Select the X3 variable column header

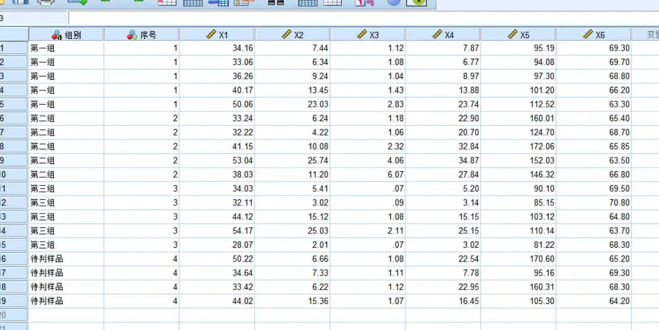pos(368,35)
